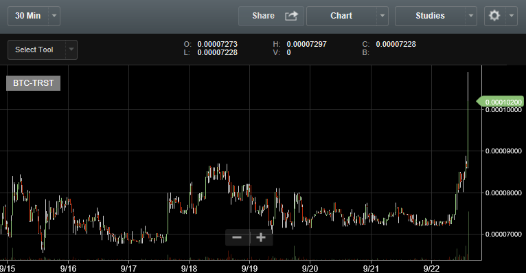This screenshot has height=273, width=526.
Task: Click the 9/15 date axis label
Action: 8,269
